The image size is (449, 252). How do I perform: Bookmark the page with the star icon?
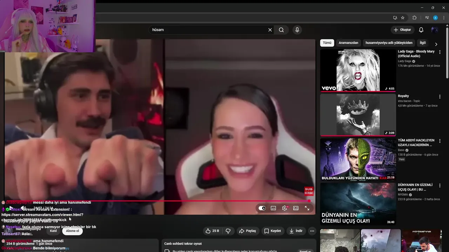(x=403, y=18)
